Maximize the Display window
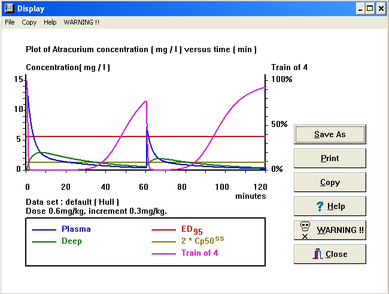 pyautogui.click(x=370, y=8)
